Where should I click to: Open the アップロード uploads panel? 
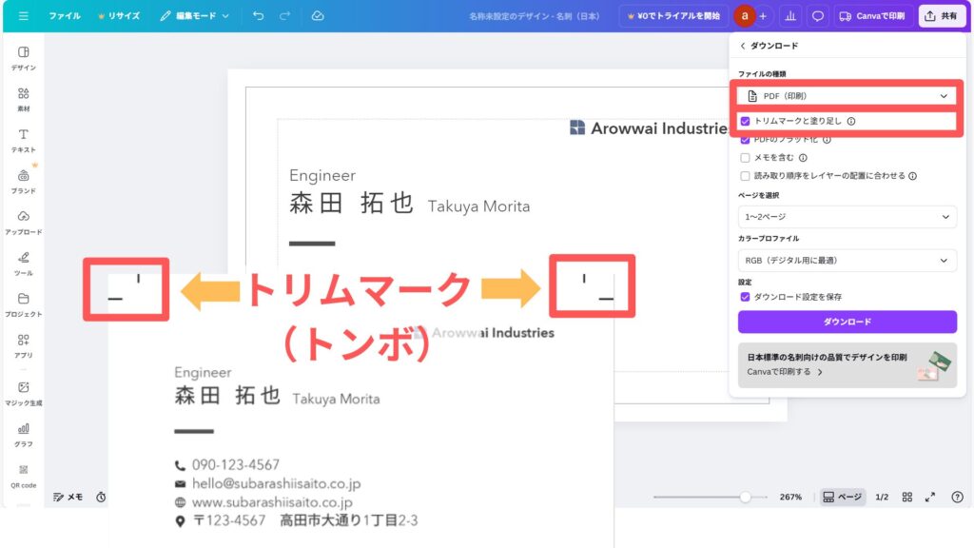(x=24, y=222)
